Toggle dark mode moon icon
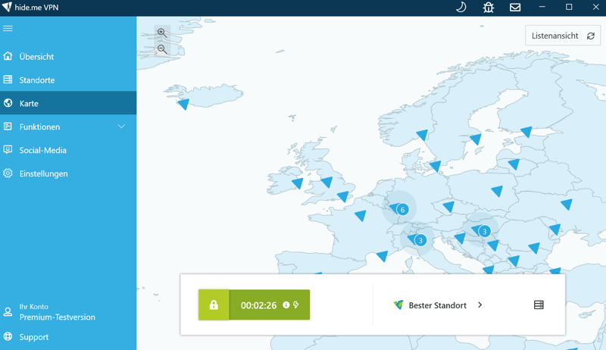Screen dimensions: 606x350 [x=461, y=8]
